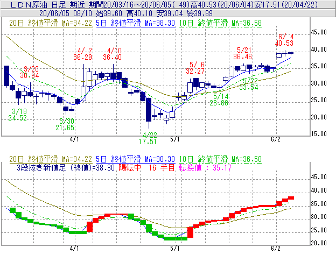The height and width of the screenshot is (255, 336).
Task: Select the 5/6 32.27 high annotation
Action: [195, 68]
